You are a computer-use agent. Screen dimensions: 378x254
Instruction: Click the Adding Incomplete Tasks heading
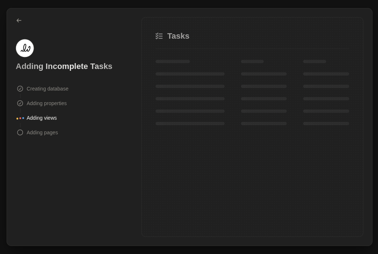[64, 66]
